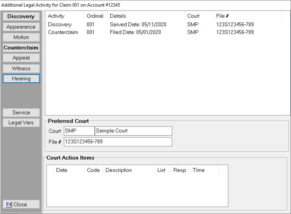Click the File # column header
The height and width of the screenshot is (214, 291).
[247, 16]
